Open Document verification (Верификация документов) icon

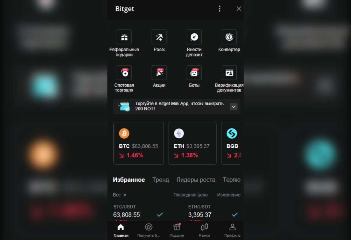229,73
